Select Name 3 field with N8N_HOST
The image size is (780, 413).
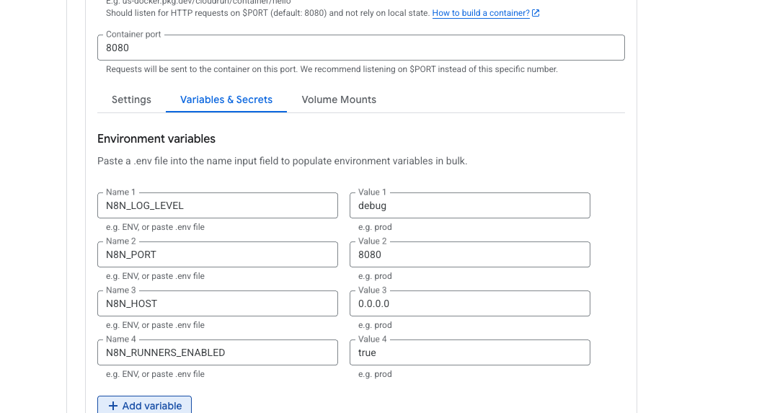tap(218, 303)
